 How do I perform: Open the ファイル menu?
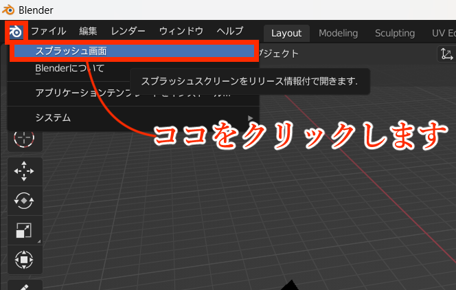click(49, 31)
